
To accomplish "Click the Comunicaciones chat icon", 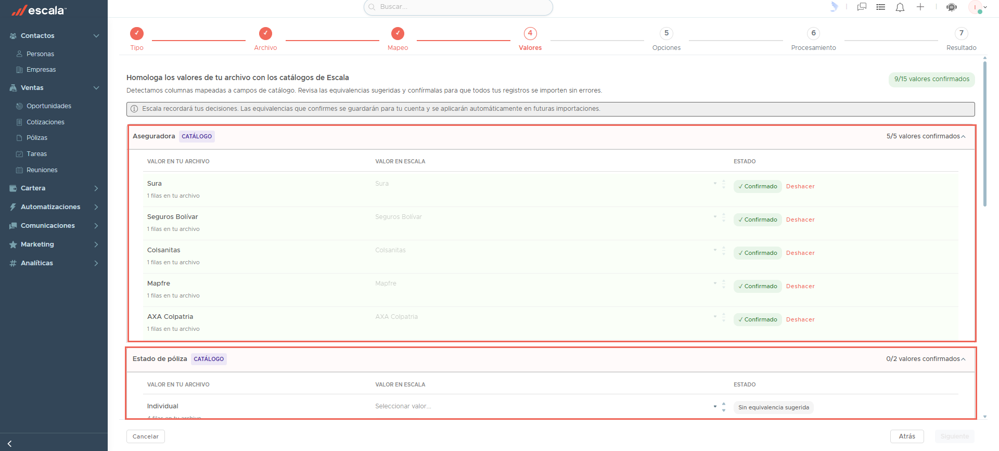I will coord(13,226).
